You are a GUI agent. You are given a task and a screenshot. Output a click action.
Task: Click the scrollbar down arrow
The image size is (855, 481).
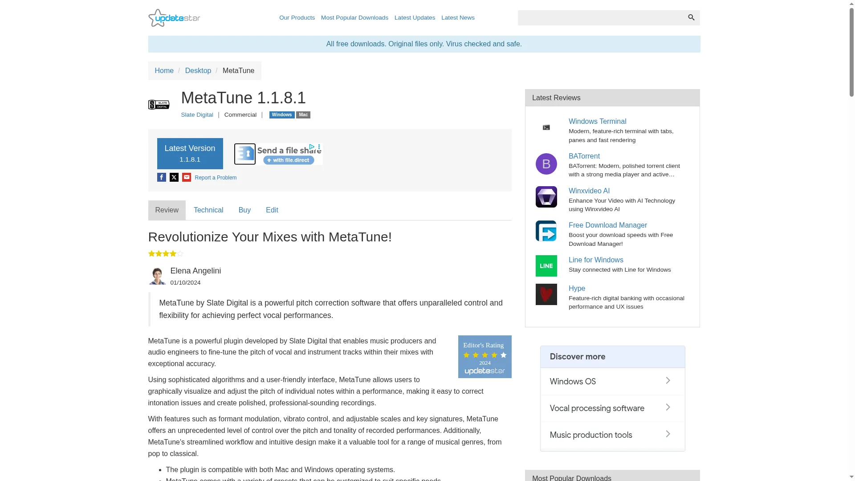[851, 477]
